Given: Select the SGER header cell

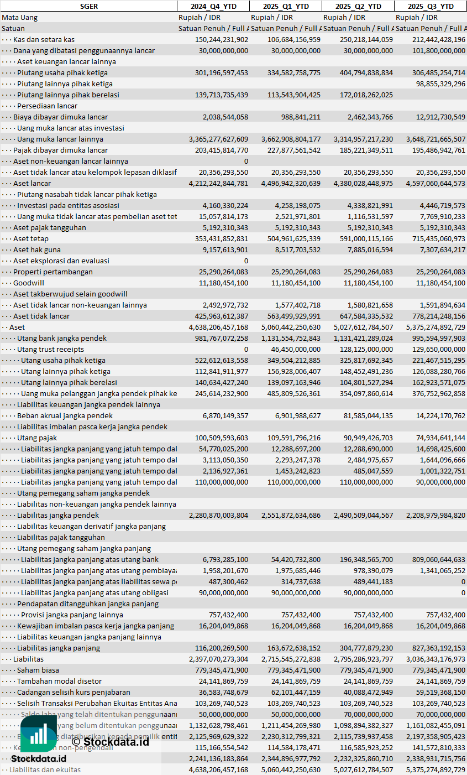Looking at the screenshot, I should (x=88, y=6).
